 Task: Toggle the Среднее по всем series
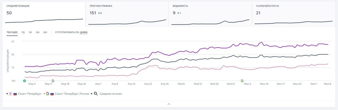tap(111, 94)
